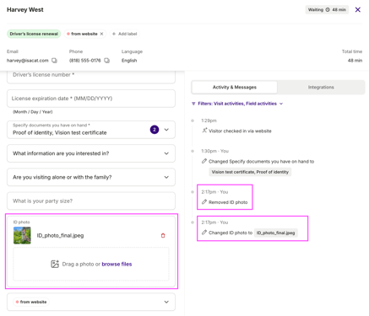Viewport: 369px width, 316px height.
Task: Click the English language value
Action: [x=129, y=61]
